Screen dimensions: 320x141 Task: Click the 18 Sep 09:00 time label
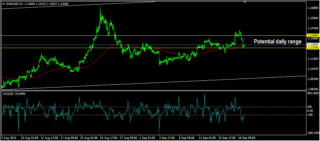247,138
